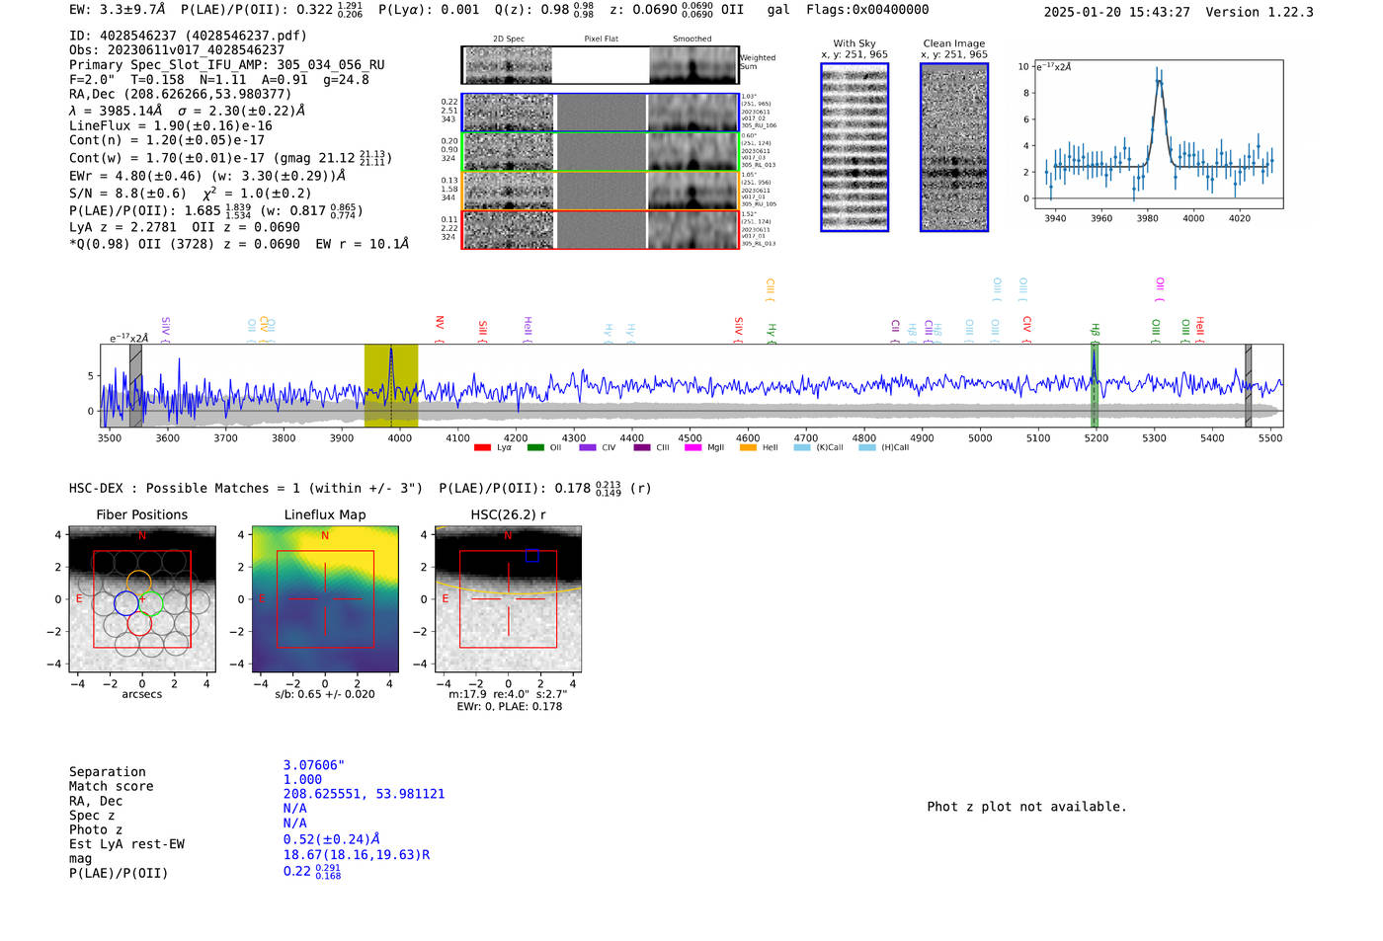Viewport: 1383px width, 941px height.
Task: Click the Weighted Sum smoothed spectrum panel
Action: tap(693, 65)
